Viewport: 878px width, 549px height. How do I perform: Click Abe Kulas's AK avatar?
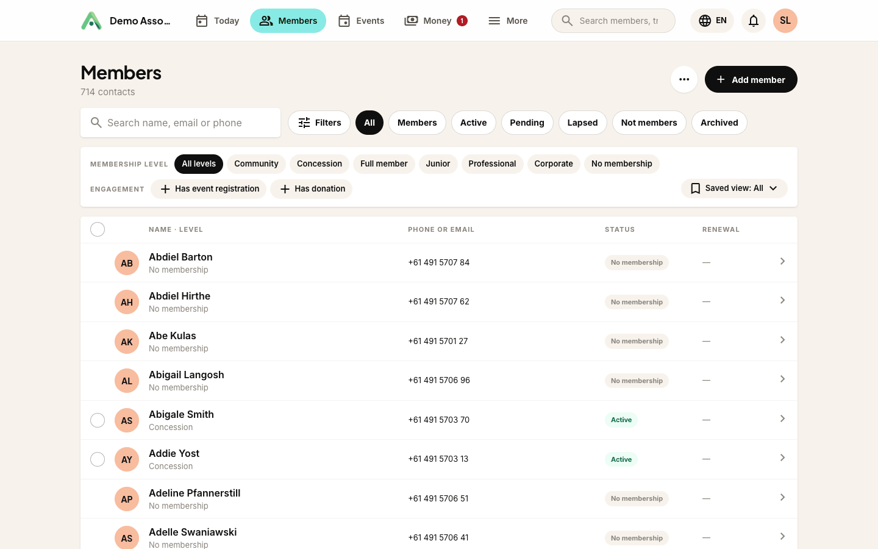(127, 342)
